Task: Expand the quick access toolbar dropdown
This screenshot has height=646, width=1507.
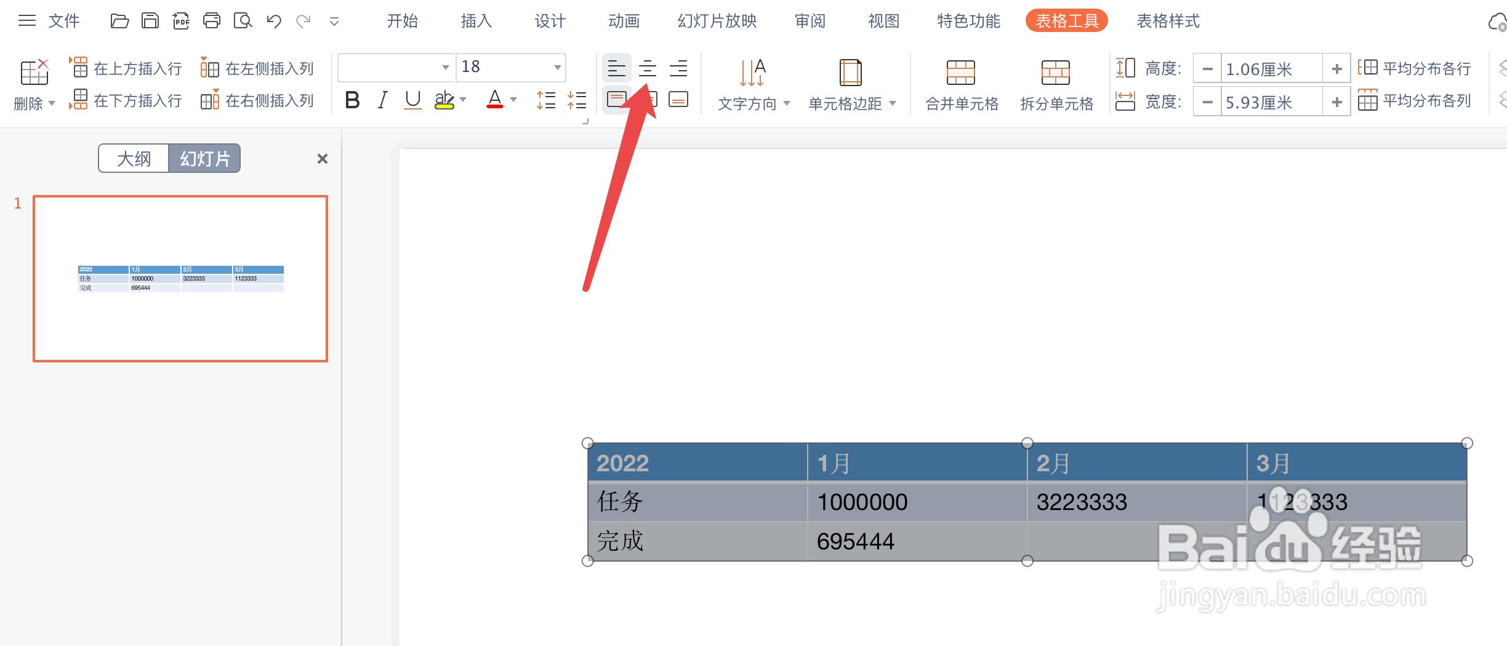Action: (x=334, y=22)
